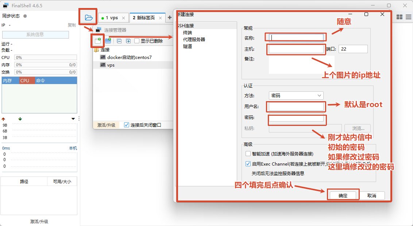Viewport: 413px width, 226px height.
Task: Sort process list by 内存 column
Action: (10, 80)
